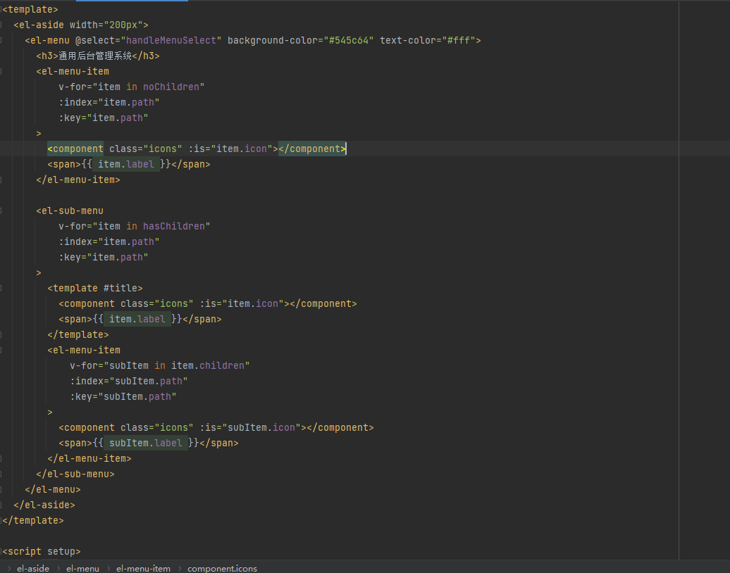Click the closing </el-aside> tag
This screenshot has width=730, height=573.
click(x=44, y=505)
